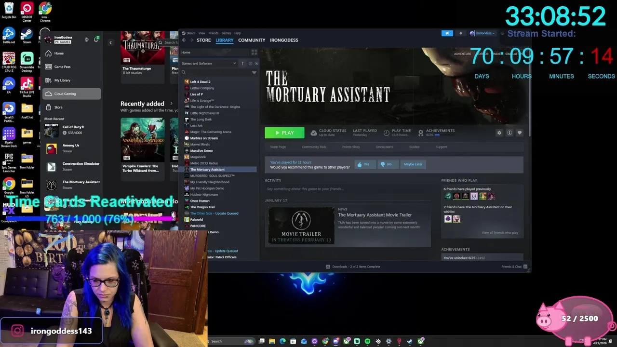This screenshot has height=347, width=617.
Task: Open game settings gear for Mortuary Assistant
Action: point(499,133)
